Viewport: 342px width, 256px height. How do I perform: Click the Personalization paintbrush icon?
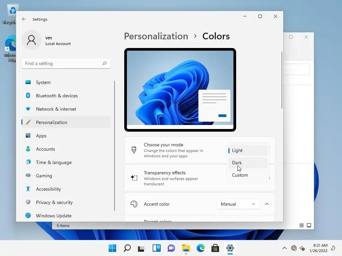pyautogui.click(x=28, y=122)
